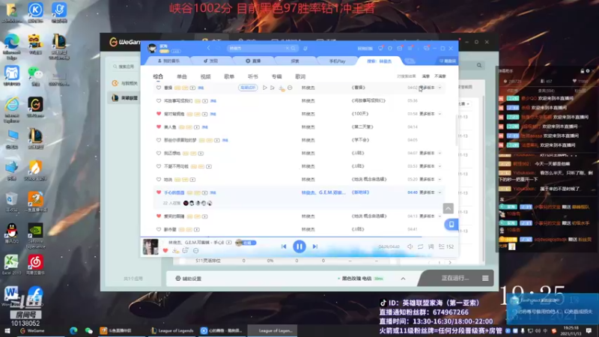The image size is (599, 337).
Task: Open the Windows Start button
Action: [x=7, y=331]
